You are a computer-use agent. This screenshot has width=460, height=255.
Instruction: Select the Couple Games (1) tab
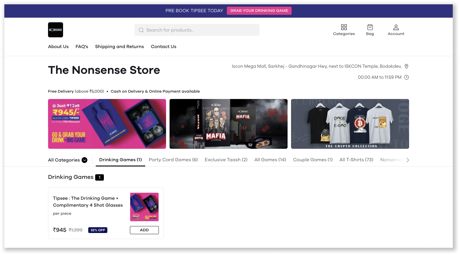pos(313,160)
